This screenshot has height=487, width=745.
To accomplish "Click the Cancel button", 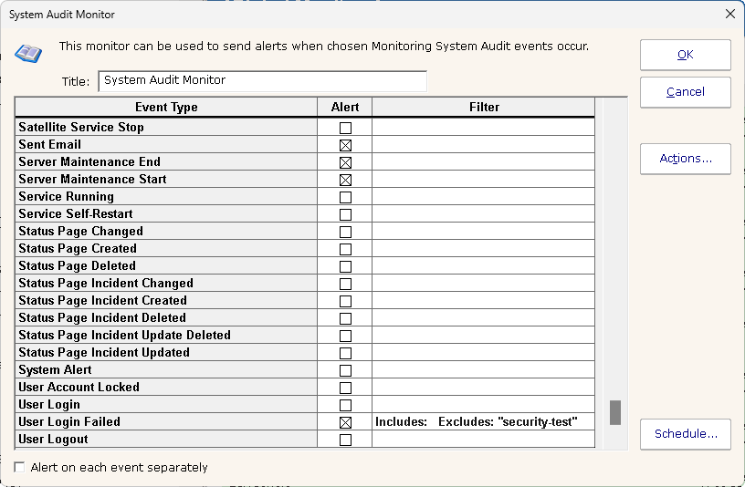I will coord(685,91).
